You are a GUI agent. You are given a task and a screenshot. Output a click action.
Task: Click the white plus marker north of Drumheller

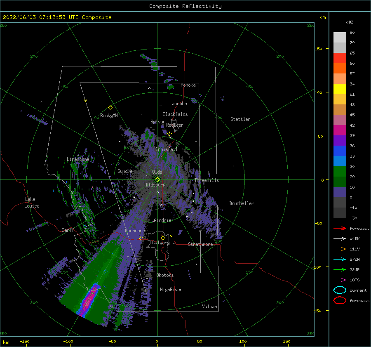pos(233,166)
